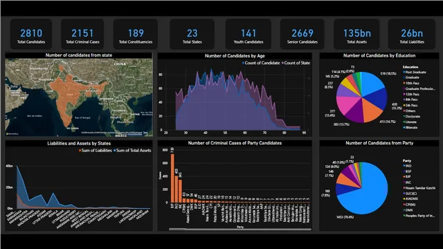Click the '383 (13.7%)' Education pie label
Image resolution: width=443 pixels, height=249 pixels.
[x=341, y=124]
